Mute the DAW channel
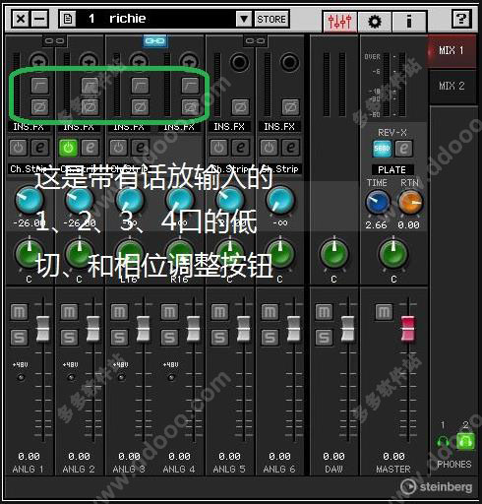The height and width of the screenshot is (504, 482). point(324,312)
